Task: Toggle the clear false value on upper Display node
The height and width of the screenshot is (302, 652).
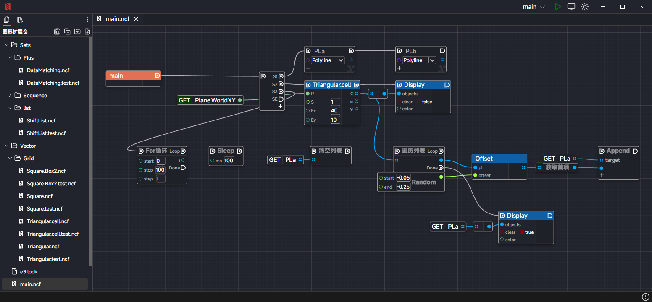Action: pos(427,102)
